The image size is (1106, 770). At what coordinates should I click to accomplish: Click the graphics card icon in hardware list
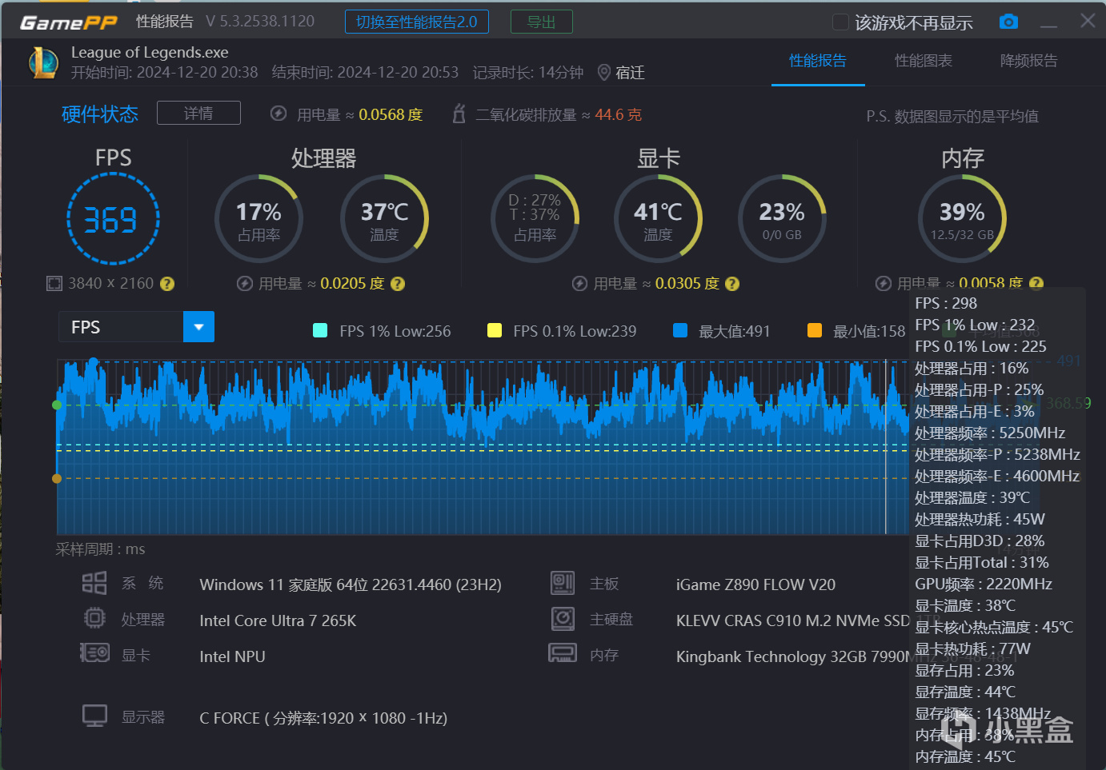point(94,653)
